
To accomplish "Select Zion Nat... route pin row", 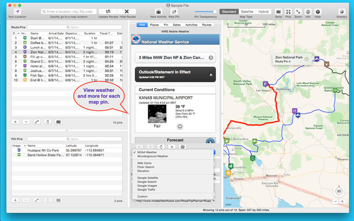I will [67, 52].
